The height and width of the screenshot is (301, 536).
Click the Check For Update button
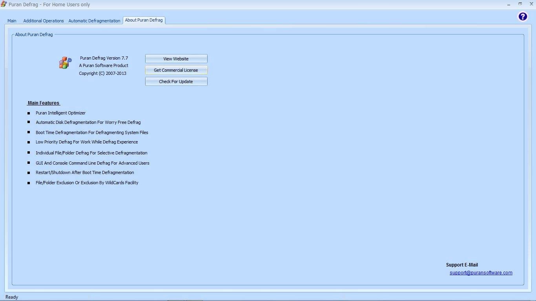tap(176, 82)
